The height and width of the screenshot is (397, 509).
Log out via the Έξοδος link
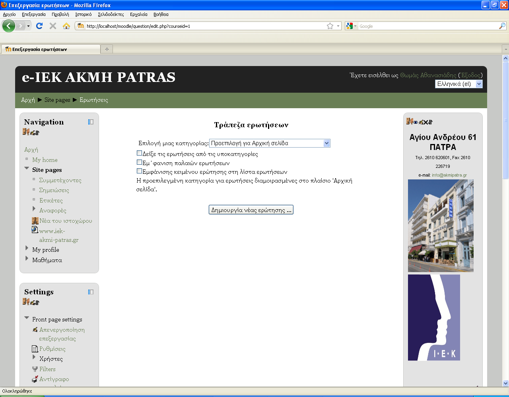pos(471,75)
